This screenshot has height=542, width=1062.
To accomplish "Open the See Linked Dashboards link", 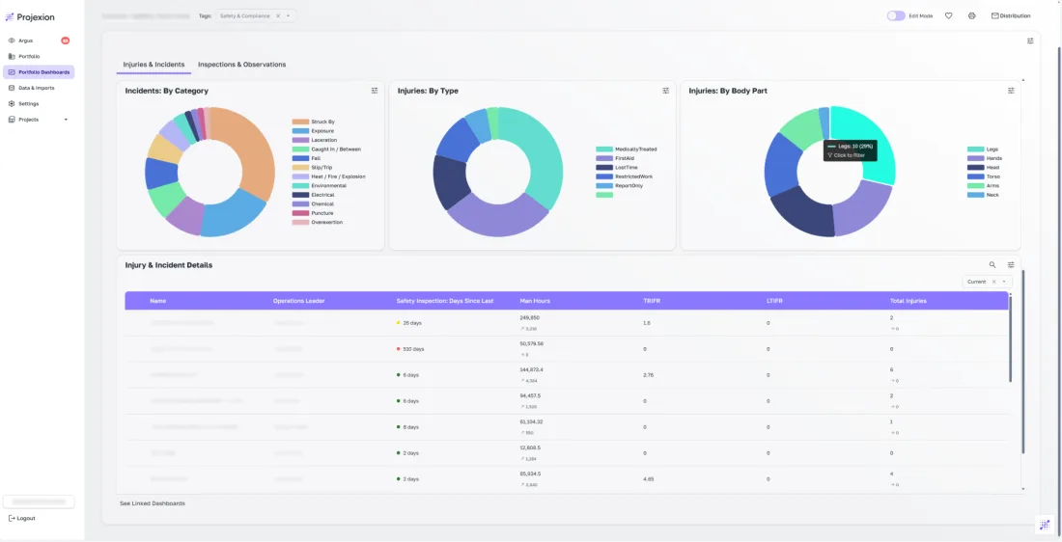I will pos(153,503).
